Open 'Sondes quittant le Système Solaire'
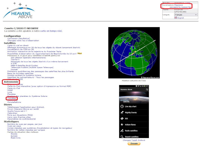The width and height of the screenshot is (200, 147). pos(24,75)
